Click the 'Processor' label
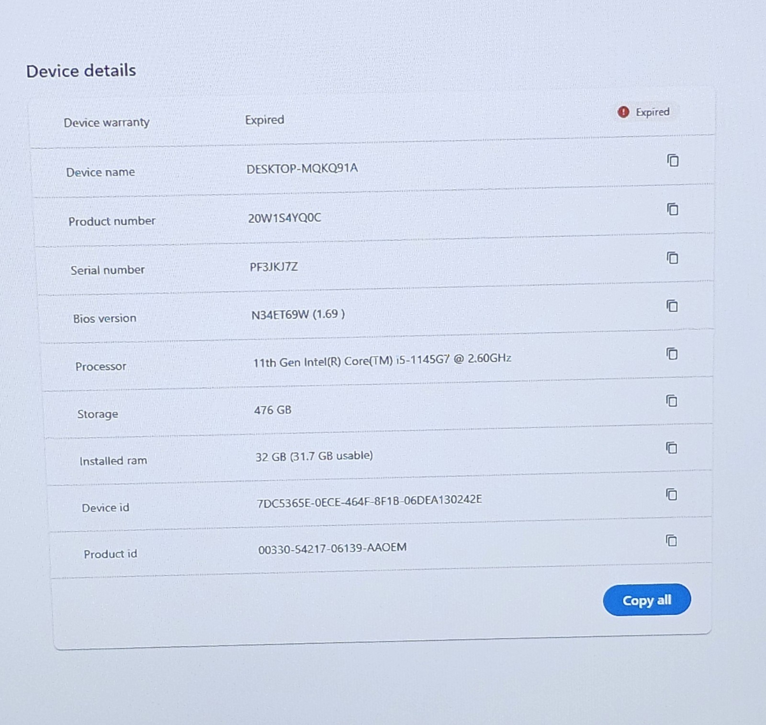This screenshot has height=725, width=766. [101, 367]
